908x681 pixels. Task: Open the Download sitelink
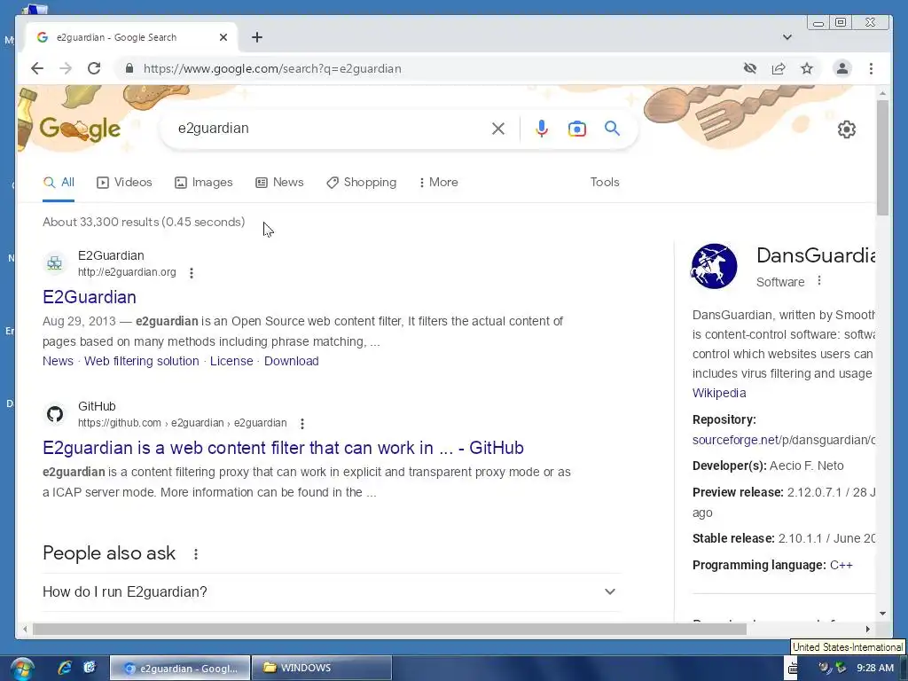click(291, 361)
